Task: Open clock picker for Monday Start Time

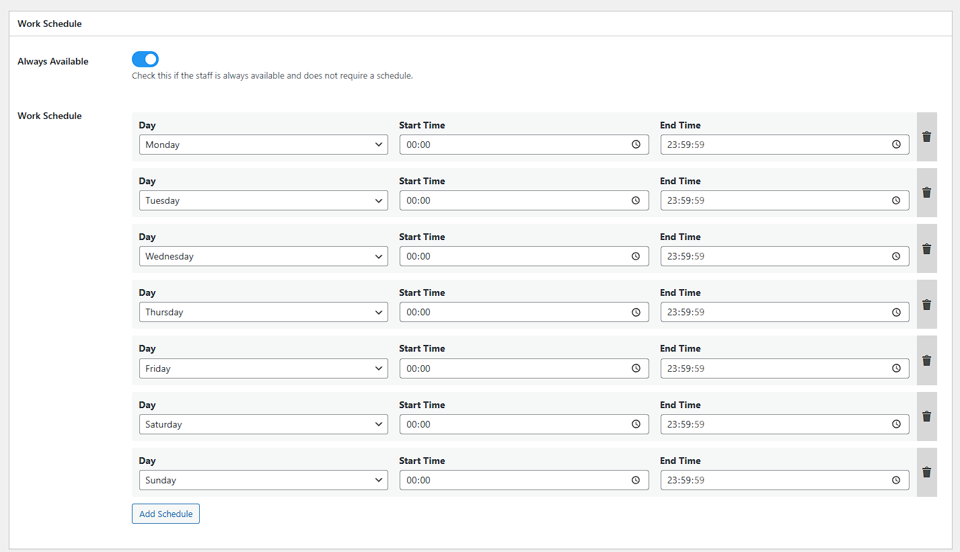Action: 636,145
